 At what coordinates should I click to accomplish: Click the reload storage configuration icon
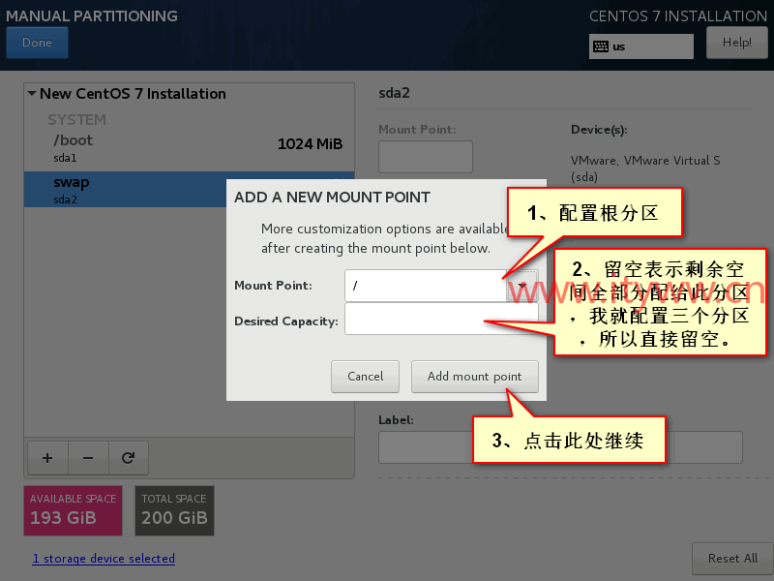129,458
